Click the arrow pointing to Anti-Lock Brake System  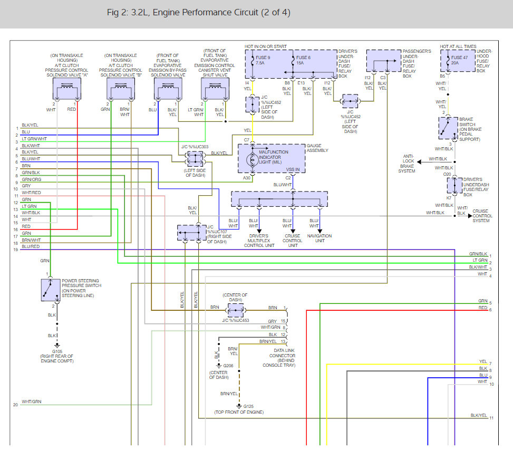click(419, 161)
